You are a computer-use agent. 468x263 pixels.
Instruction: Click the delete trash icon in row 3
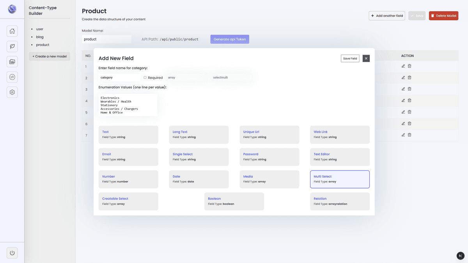click(409, 89)
